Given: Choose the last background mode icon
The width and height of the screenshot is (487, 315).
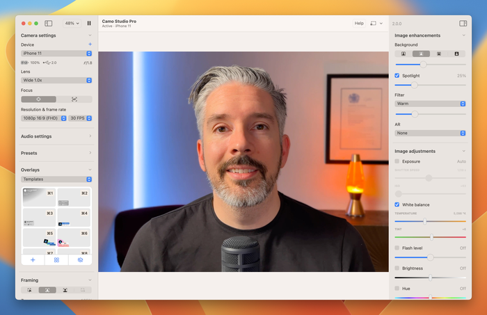Looking at the screenshot, I should (x=456, y=54).
